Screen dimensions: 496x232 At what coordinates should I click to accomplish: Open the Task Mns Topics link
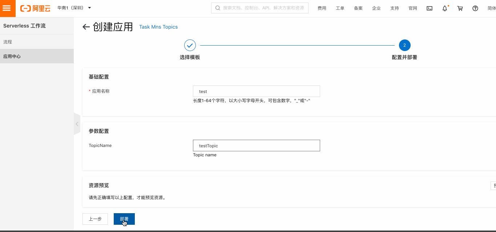coord(158,27)
